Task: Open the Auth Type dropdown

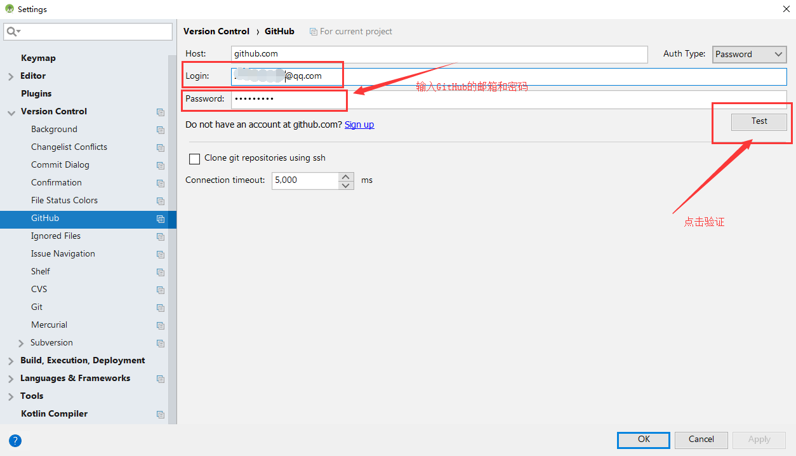Action: click(750, 55)
